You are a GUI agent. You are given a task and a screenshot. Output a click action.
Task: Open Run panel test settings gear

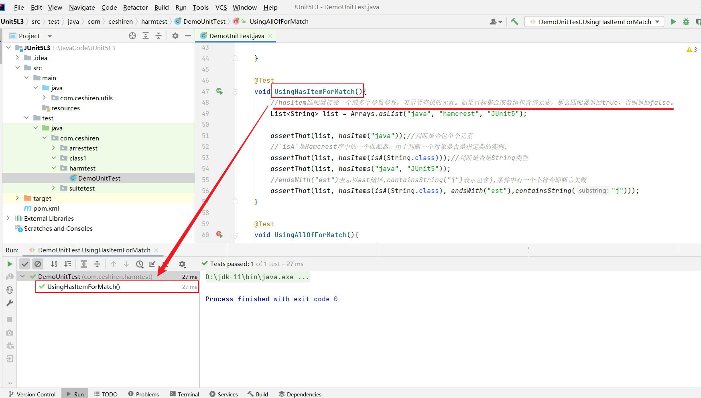(182, 264)
